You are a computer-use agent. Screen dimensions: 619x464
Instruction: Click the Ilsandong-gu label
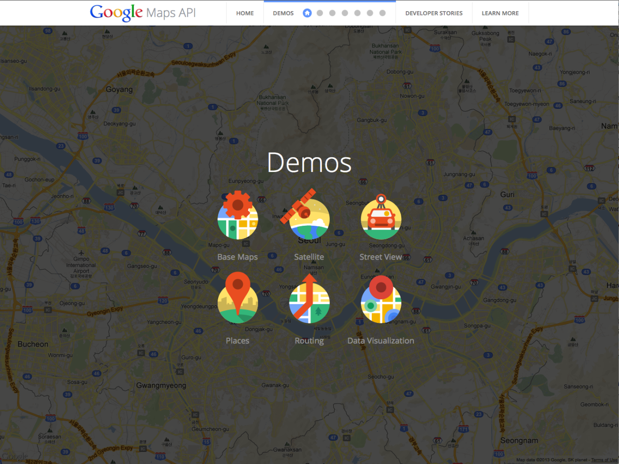point(44,89)
